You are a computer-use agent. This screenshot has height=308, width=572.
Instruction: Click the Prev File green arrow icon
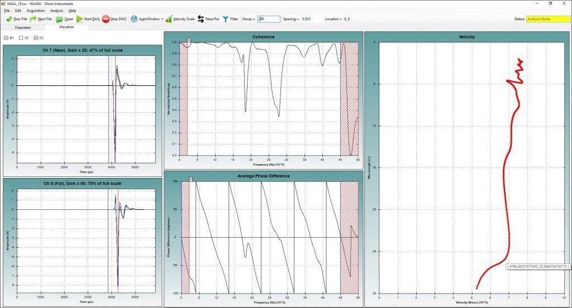8,19
